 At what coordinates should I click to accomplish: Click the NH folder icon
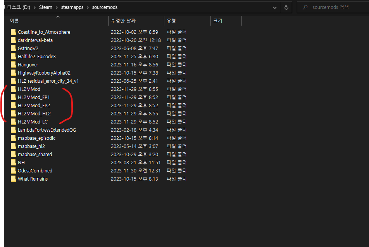pyautogui.click(x=13, y=162)
